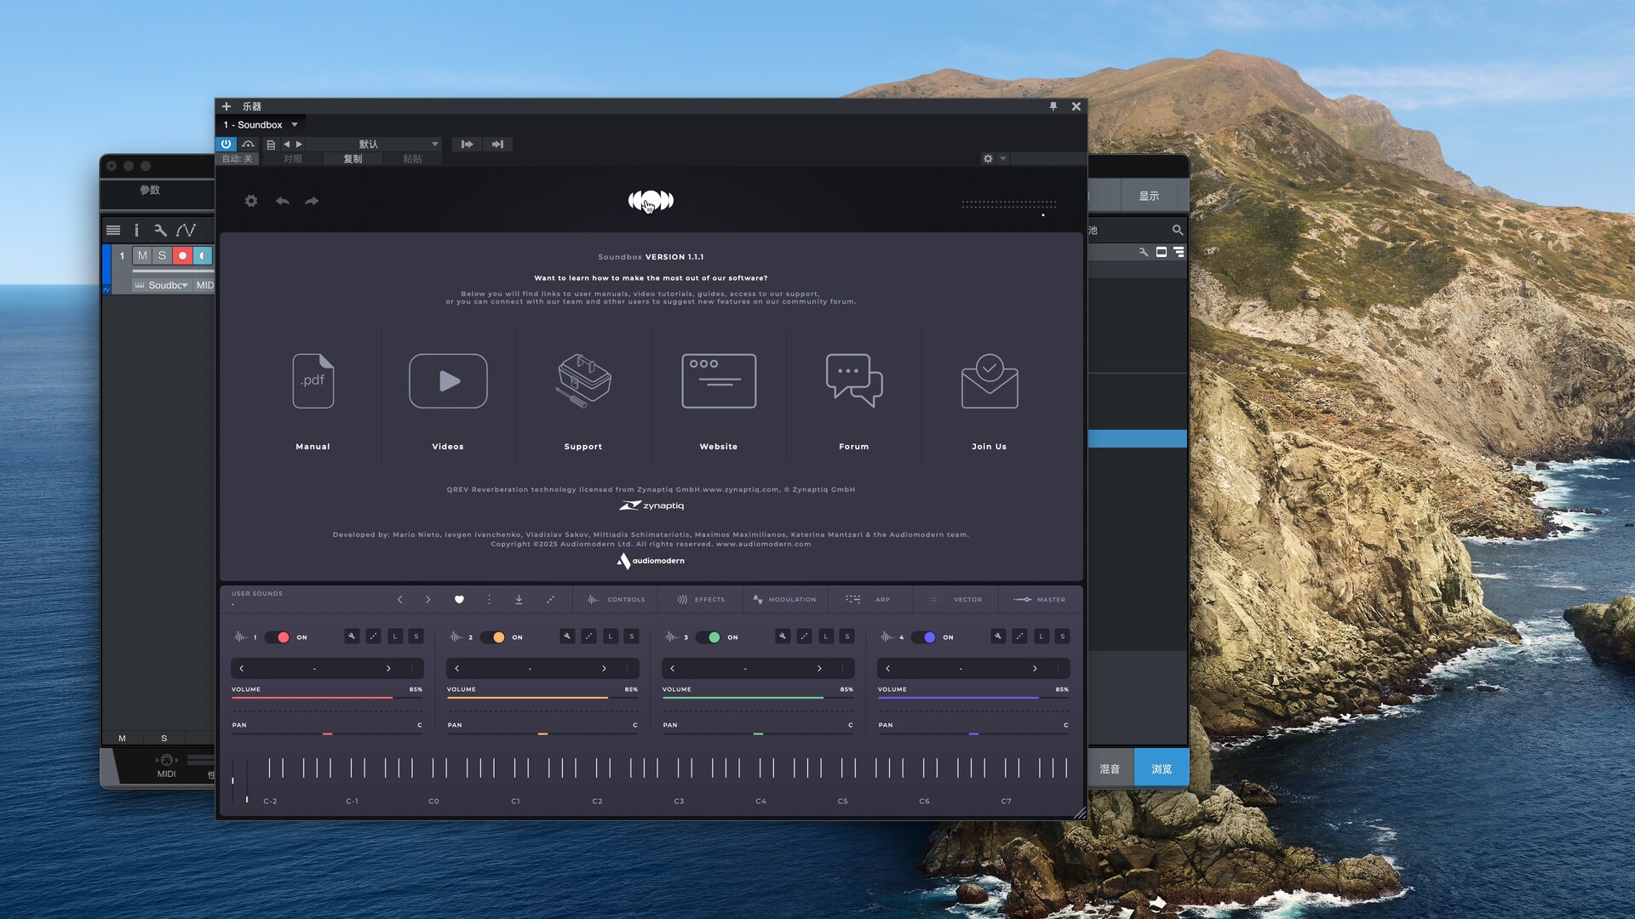This screenshot has height=919, width=1635.
Task: Toggle monitor button on track 1
Action: [202, 255]
